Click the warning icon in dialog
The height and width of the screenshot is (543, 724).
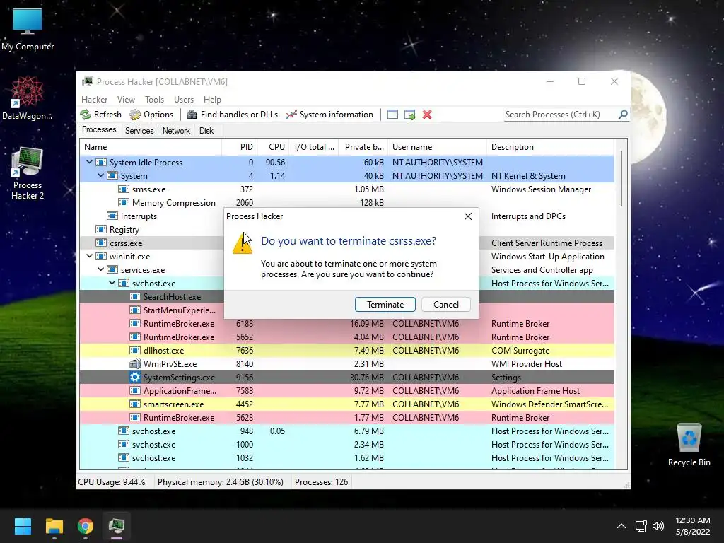pos(243,243)
